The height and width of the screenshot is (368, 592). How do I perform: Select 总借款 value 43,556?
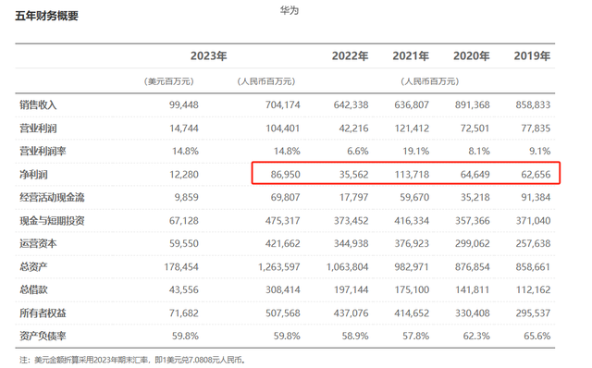coord(184,289)
